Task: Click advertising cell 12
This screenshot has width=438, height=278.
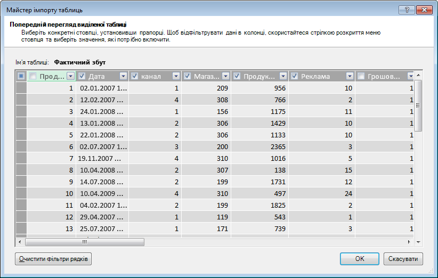Action: pos(322,182)
